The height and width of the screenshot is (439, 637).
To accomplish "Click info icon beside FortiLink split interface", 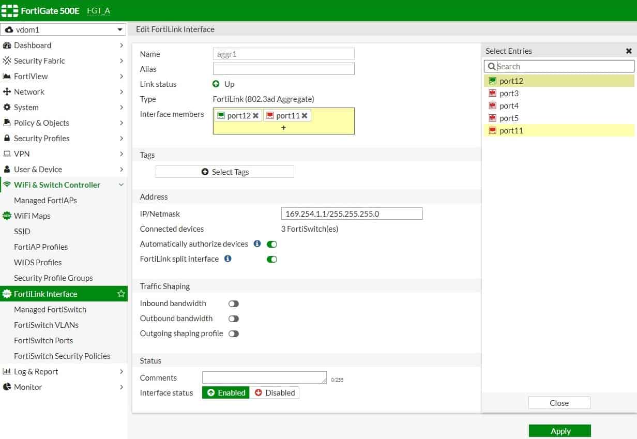I will point(228,259).
